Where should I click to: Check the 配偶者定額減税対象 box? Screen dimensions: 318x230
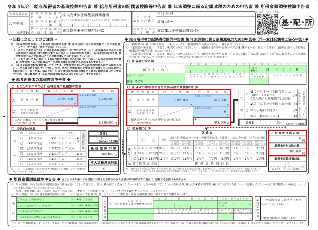coord(287,164)
